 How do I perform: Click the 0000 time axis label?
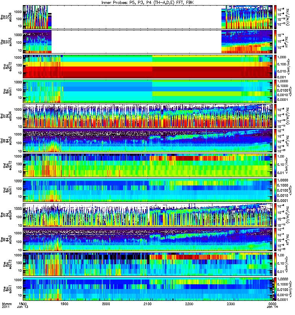tap(272, 304)
